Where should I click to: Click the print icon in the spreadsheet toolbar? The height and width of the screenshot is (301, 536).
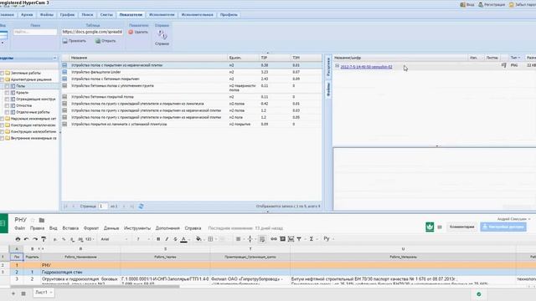[18, 239]
